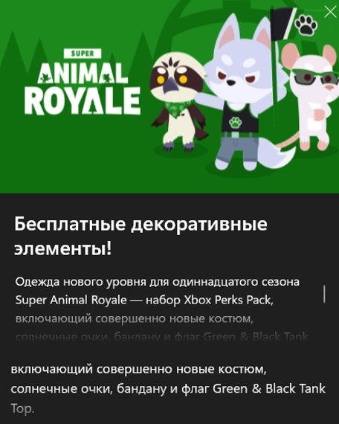Select the white SUPER badge in logo
This screenshot has height=424, width=339.
click(x=83, y=54)
